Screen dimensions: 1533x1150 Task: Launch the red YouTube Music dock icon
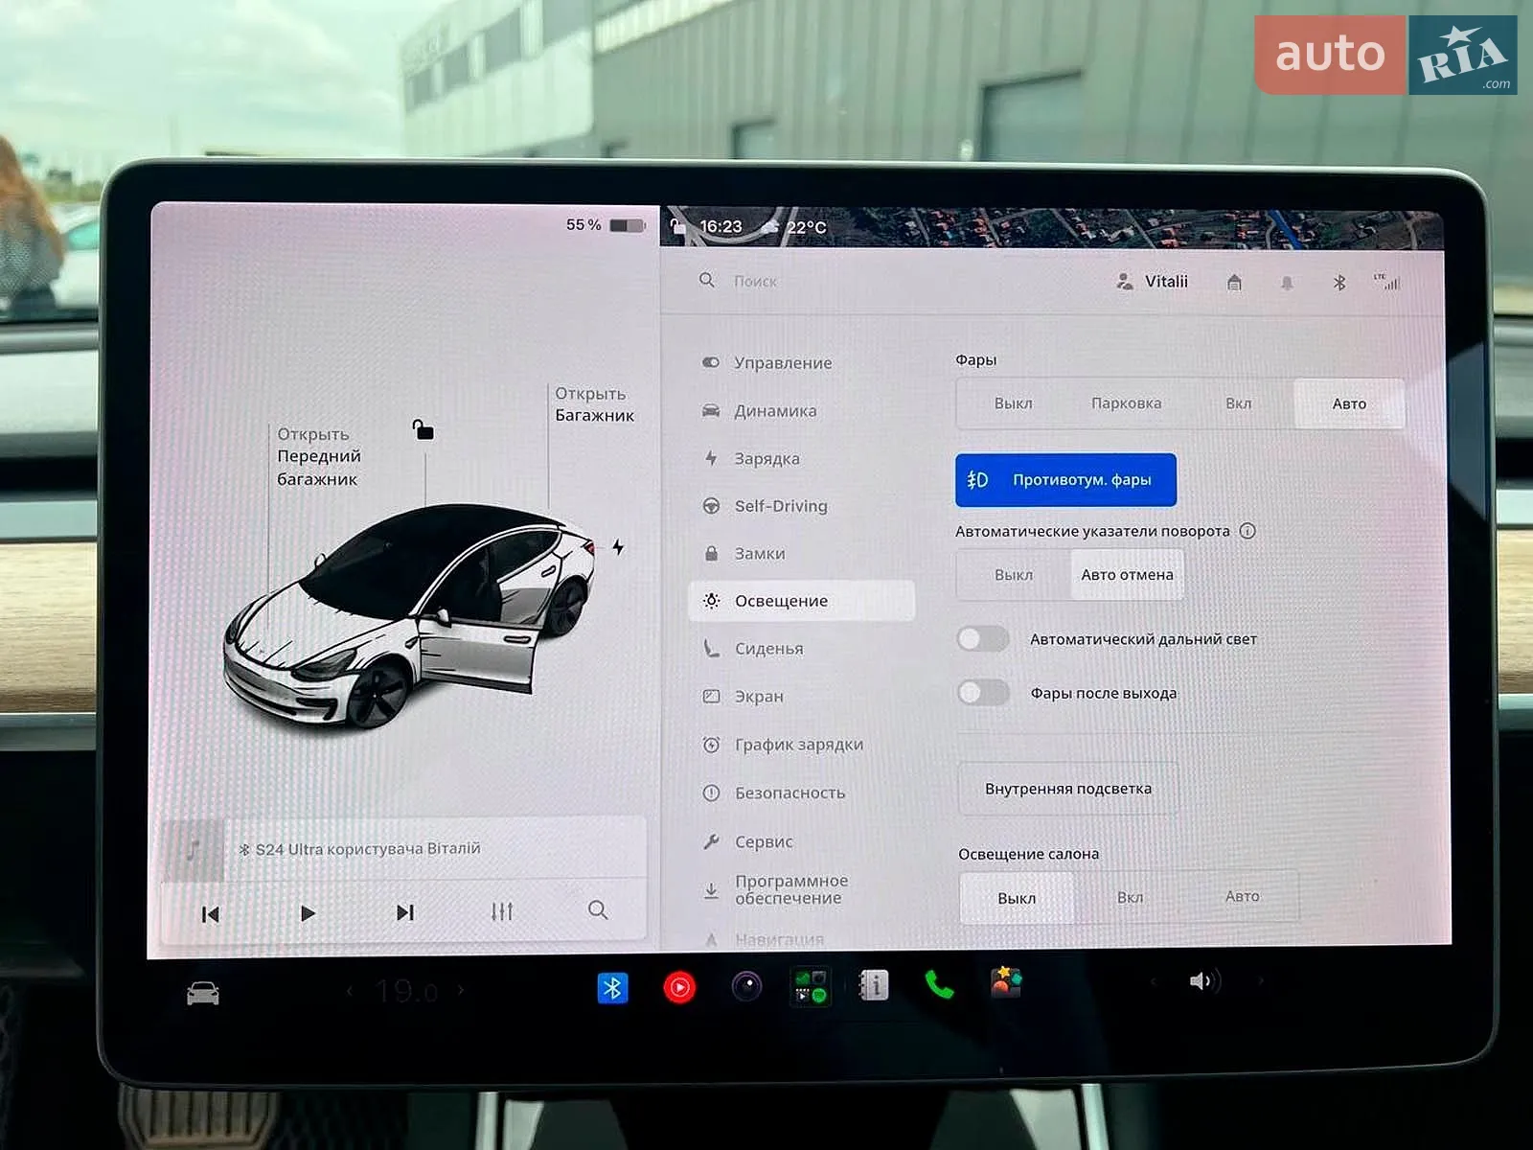(679, 987)
